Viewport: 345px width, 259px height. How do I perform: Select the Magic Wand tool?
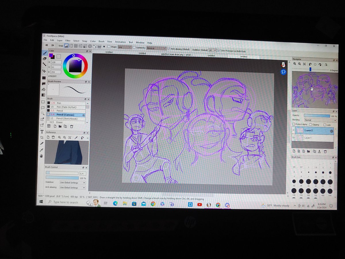point(43,113)
